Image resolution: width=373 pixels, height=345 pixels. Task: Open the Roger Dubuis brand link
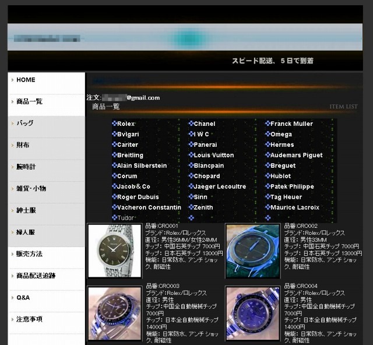(x=138, y=197)
